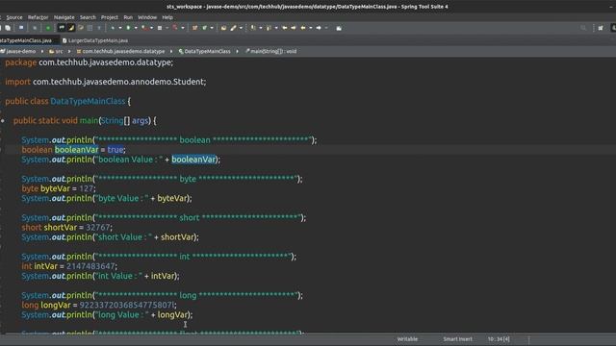
Task: Click the Coverage run toolbar icon
Action: pos(144,28)
